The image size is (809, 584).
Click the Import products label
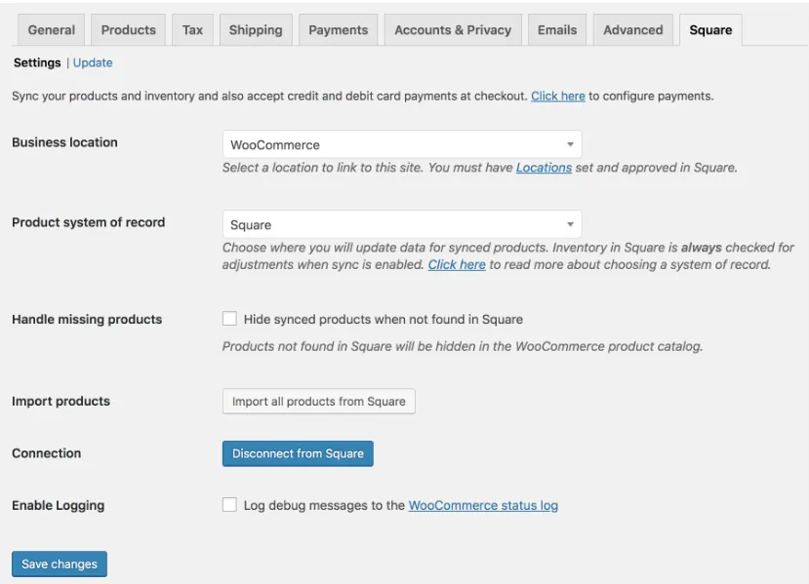[61, 401]
